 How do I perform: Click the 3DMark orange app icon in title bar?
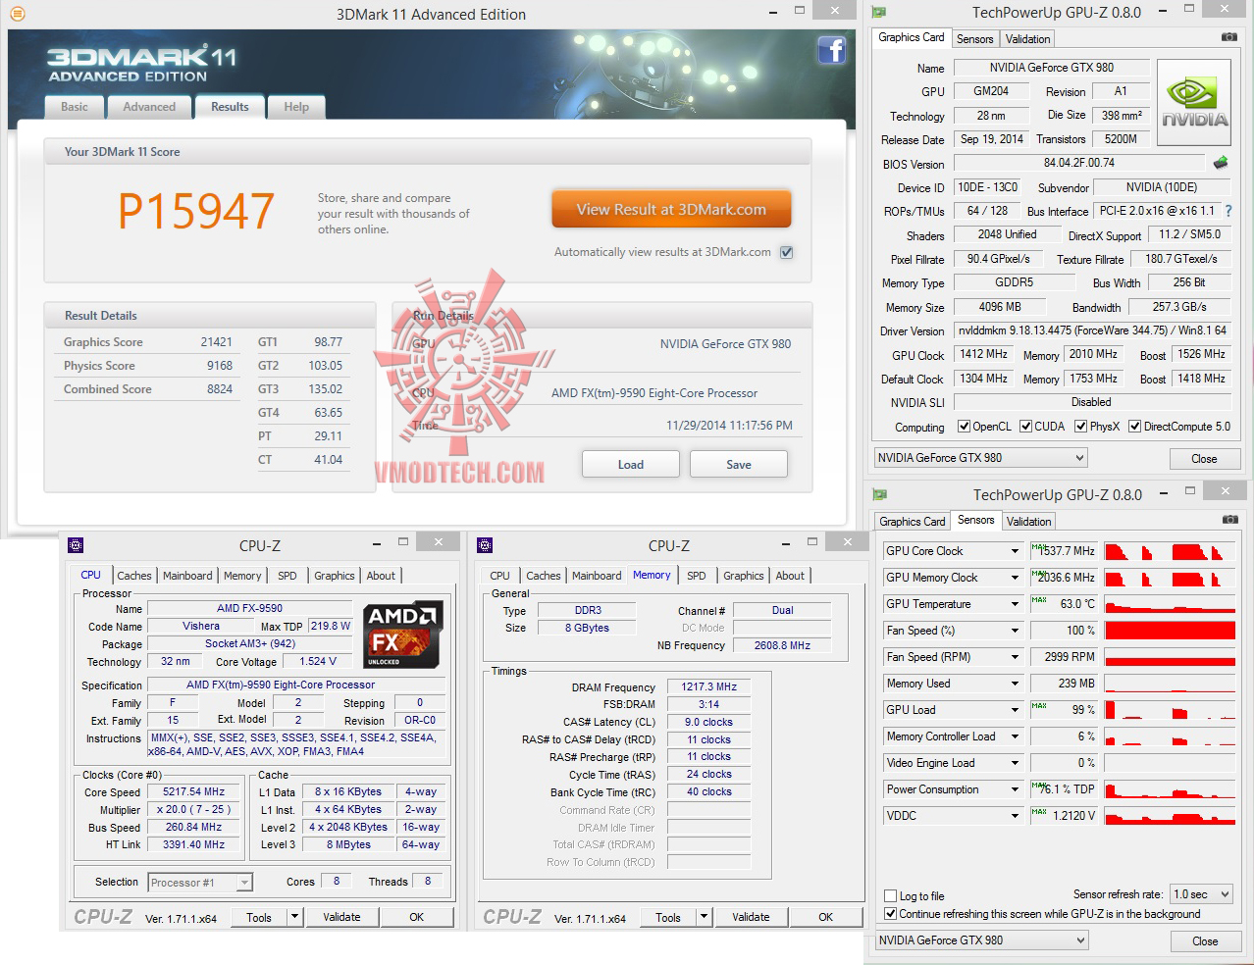coord(17,14)
